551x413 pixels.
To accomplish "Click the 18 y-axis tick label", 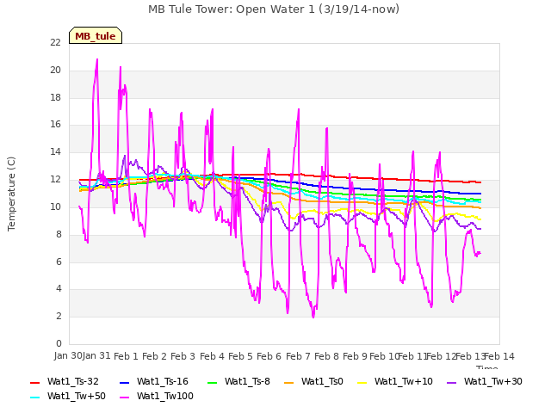I will tap(55, 97).
